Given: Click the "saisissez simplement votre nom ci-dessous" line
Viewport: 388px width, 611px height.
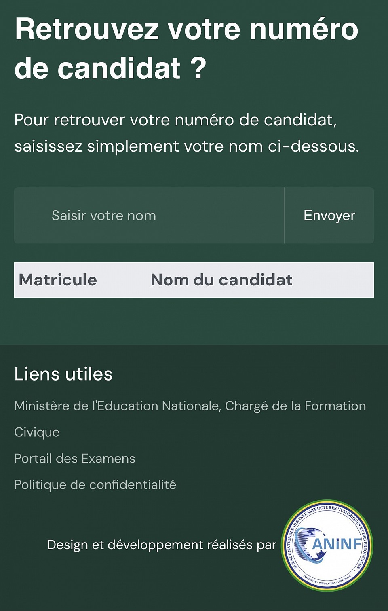Looking at the screenshot, I should click(187, 146).
